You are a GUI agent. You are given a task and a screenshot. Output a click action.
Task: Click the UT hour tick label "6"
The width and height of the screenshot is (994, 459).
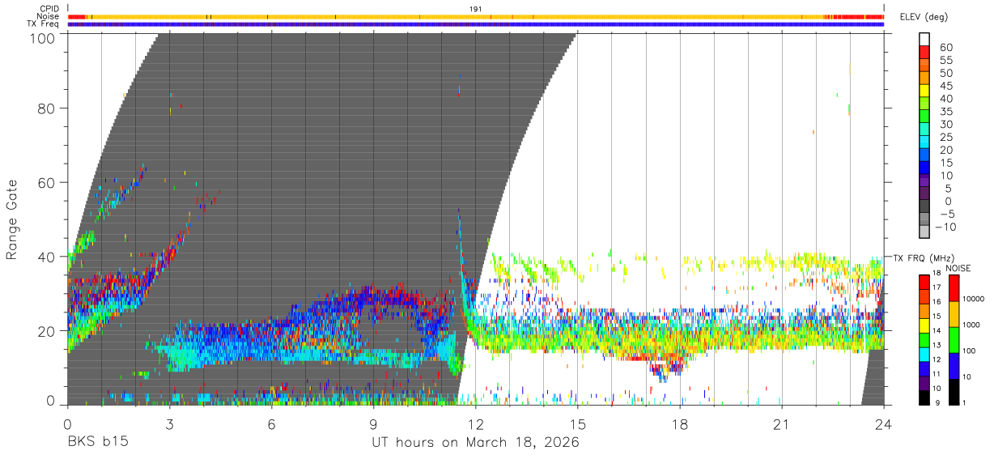(271, 424)
